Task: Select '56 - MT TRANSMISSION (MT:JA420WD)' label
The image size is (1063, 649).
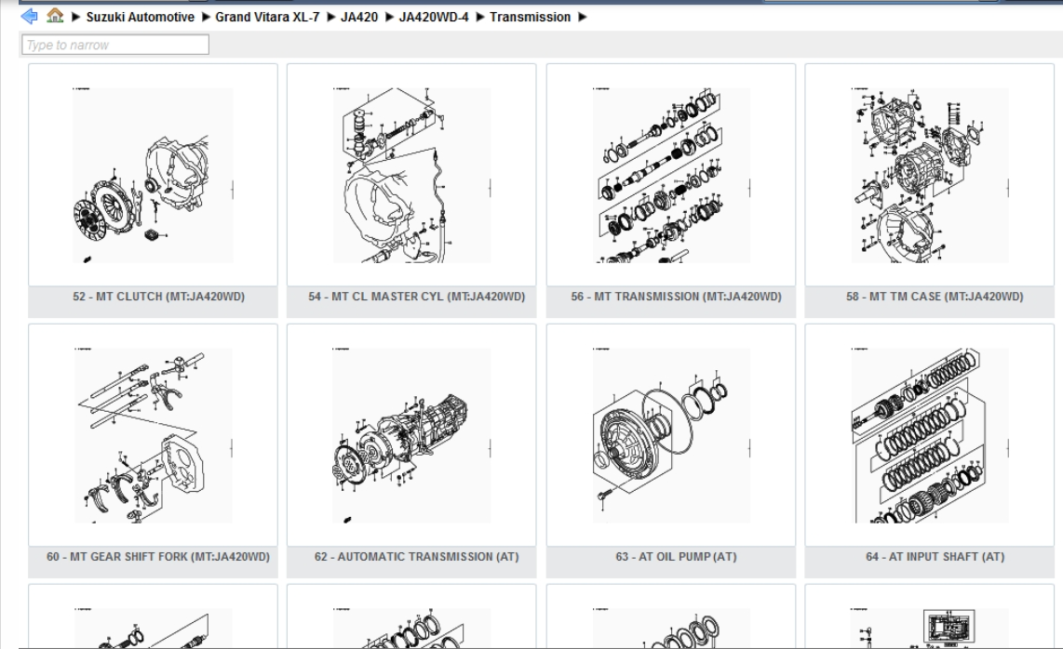Action: pos(676,296)
